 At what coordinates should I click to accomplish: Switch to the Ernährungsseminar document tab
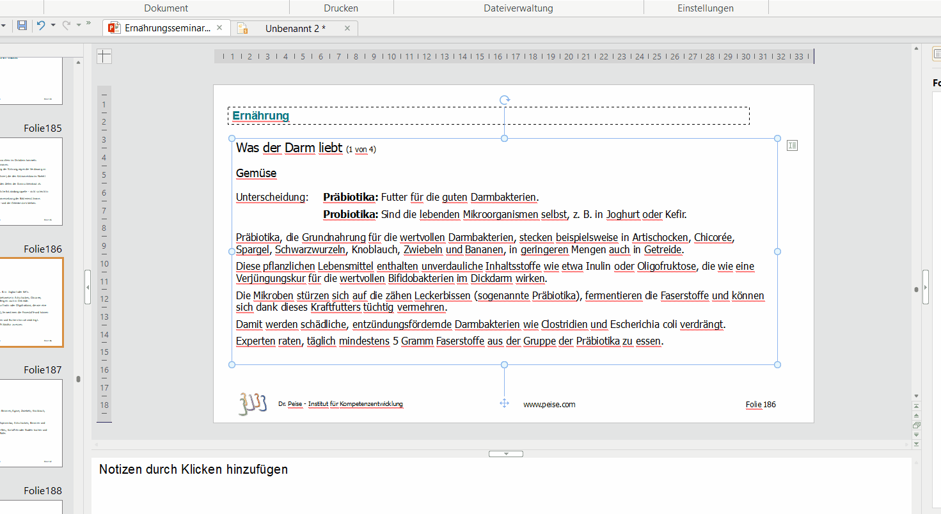tap(166, 28)
